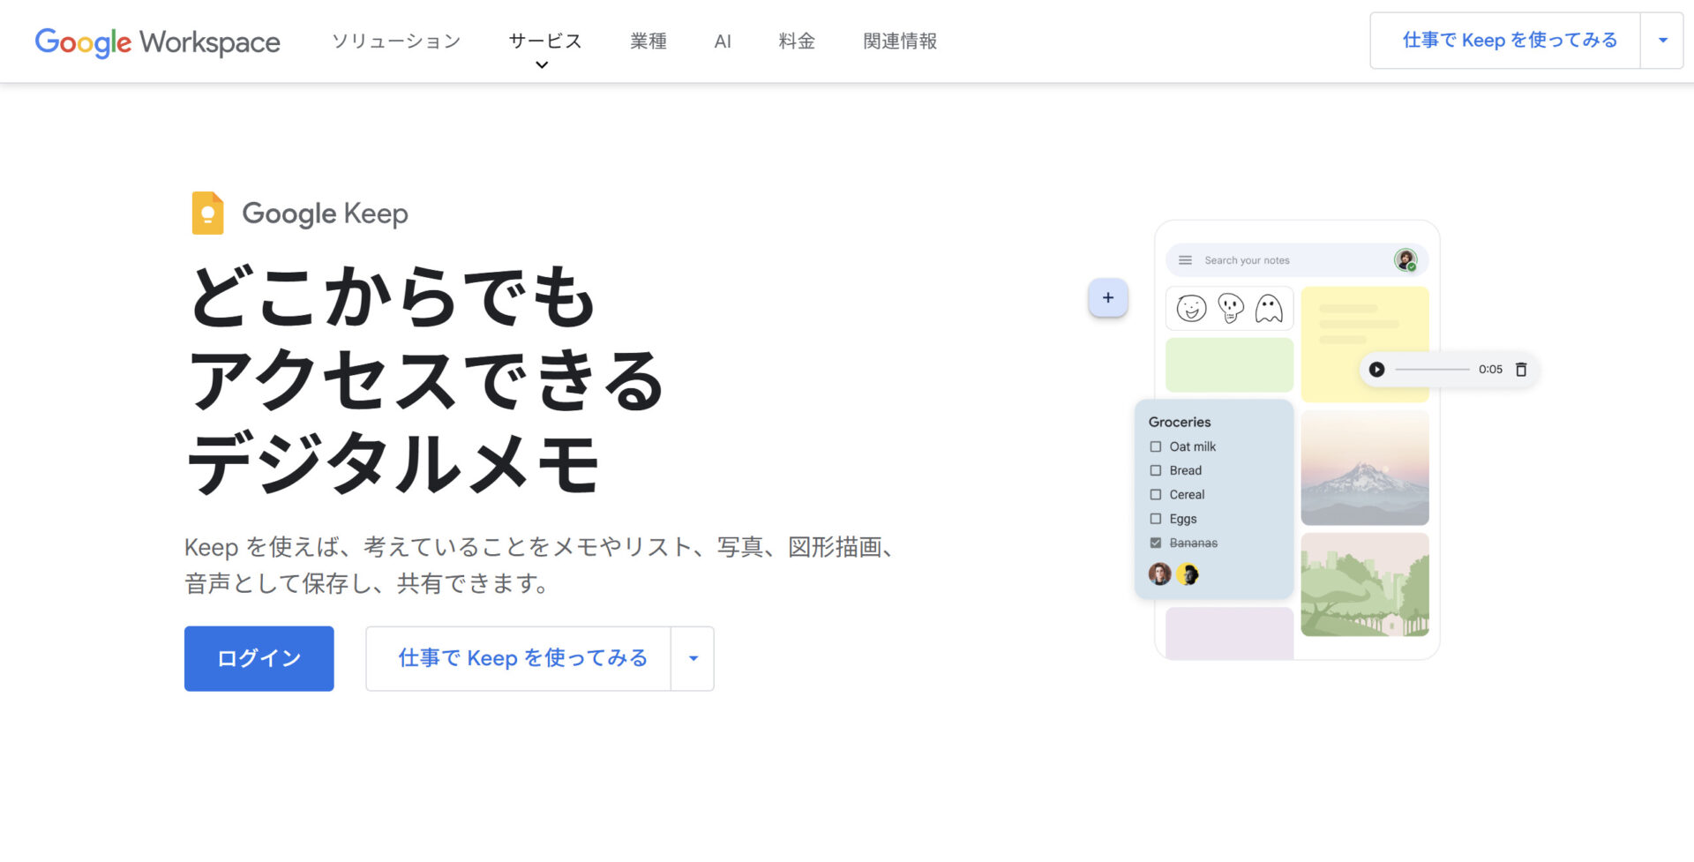This screenshot has width=1694, height=862.
Task: Expand the サービス dropdown in the navigation
Action: point(543,41)
